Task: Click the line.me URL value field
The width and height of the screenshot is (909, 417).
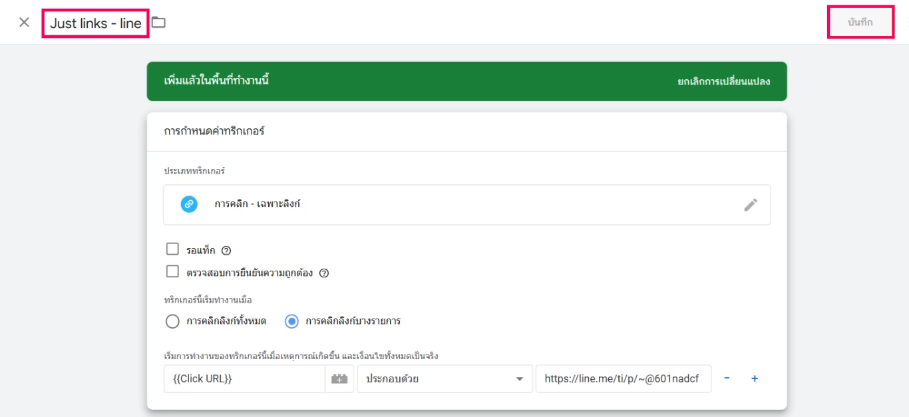Action: pyautogui.click(x=622, y=379)
